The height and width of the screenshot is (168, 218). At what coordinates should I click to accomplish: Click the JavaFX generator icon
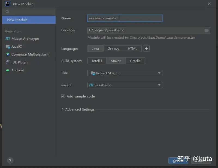coord(8,47)
